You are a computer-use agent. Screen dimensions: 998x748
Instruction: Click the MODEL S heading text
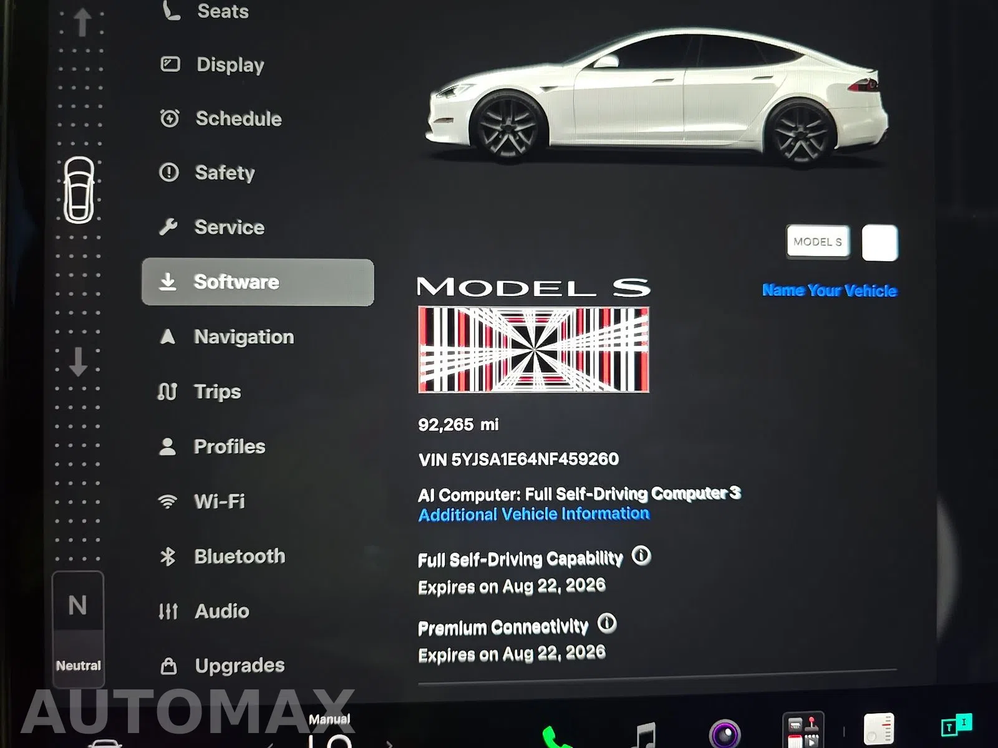tap(533, 287)
